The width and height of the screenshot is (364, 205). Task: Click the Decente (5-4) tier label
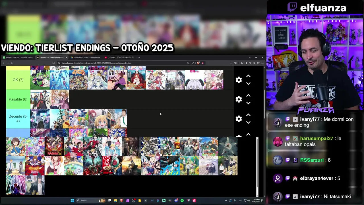[x=18, y=119]
